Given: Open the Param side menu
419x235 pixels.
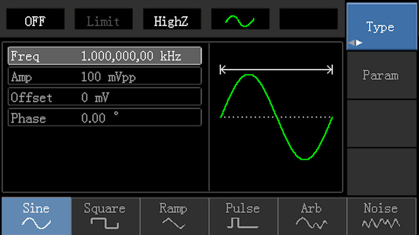Looking at the screenshot, I should 381,75.
